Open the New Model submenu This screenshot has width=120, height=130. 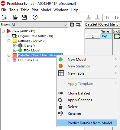(87, 60)
